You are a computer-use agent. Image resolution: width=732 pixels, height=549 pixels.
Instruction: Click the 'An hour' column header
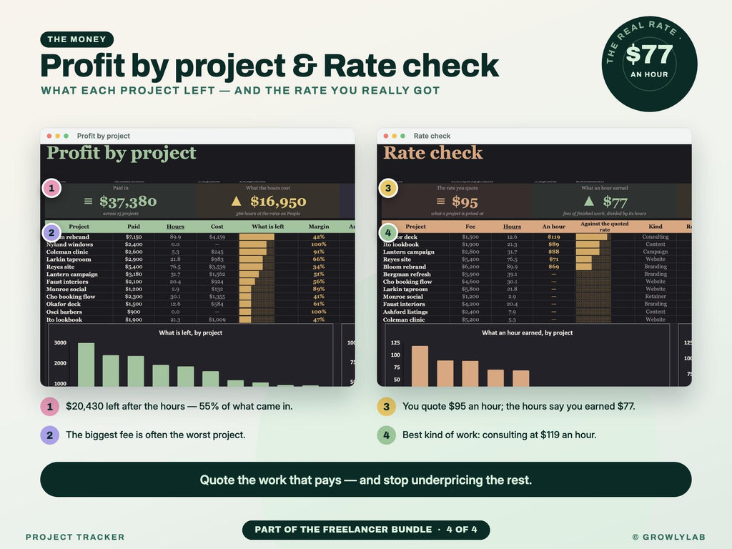point(554,227)
